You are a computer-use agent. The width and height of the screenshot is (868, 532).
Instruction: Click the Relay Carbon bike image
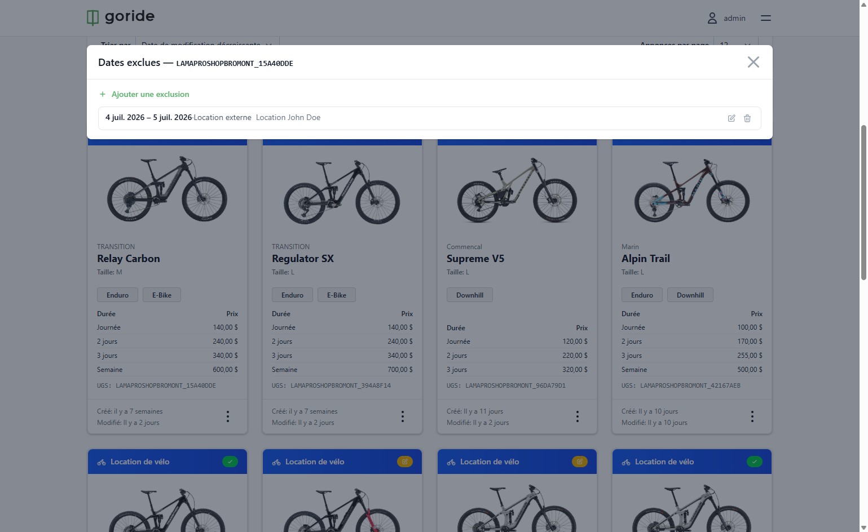(168, 189)
